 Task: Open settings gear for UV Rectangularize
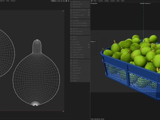coord(89,47)
